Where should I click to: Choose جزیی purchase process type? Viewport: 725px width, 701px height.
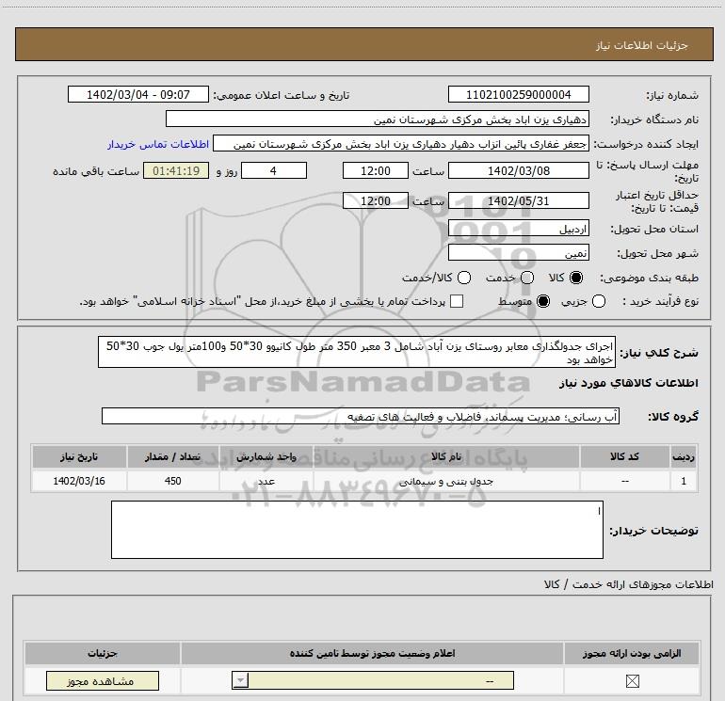(599, 301)
